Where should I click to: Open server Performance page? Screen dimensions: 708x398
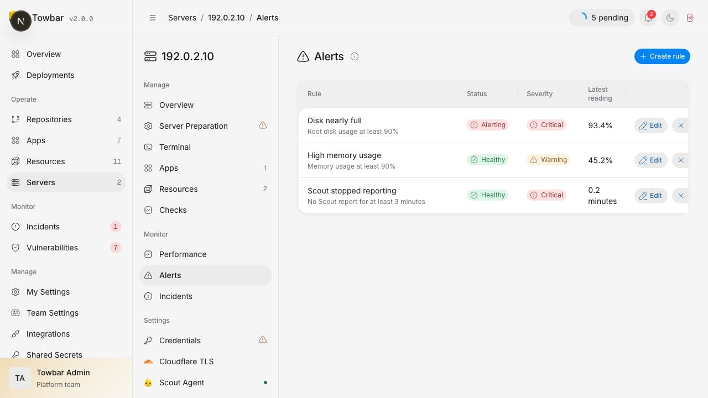point(205,254)
